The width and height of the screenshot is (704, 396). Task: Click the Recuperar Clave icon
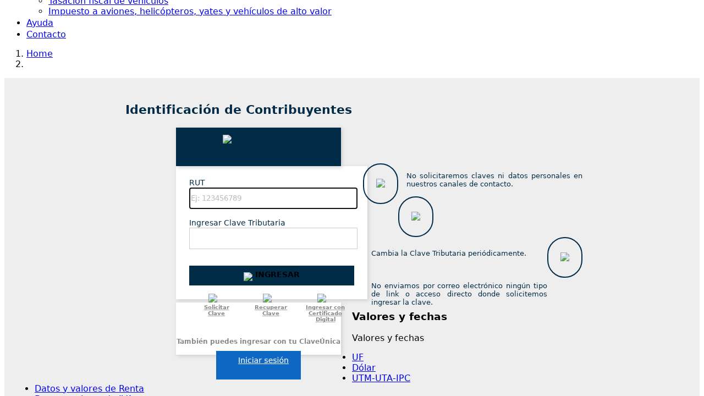point(267,298)
